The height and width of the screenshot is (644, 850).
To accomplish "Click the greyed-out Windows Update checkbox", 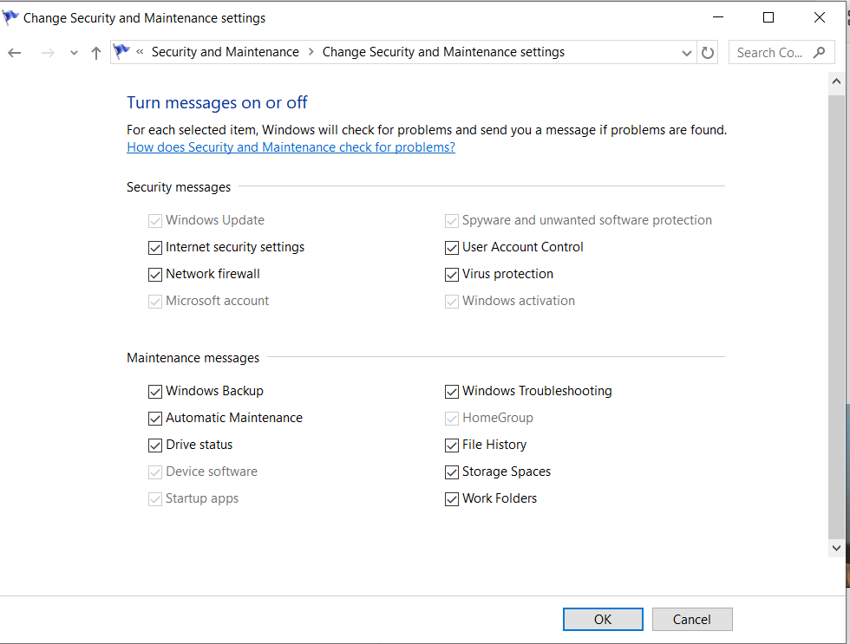I will pyautogui.click(x=155, y=221).
